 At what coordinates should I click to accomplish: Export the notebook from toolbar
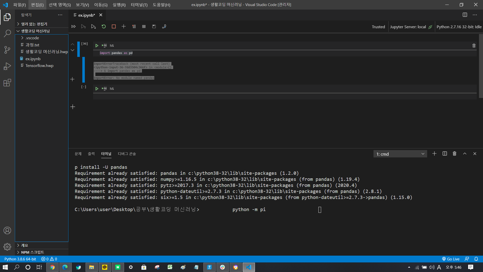(164, 26)
